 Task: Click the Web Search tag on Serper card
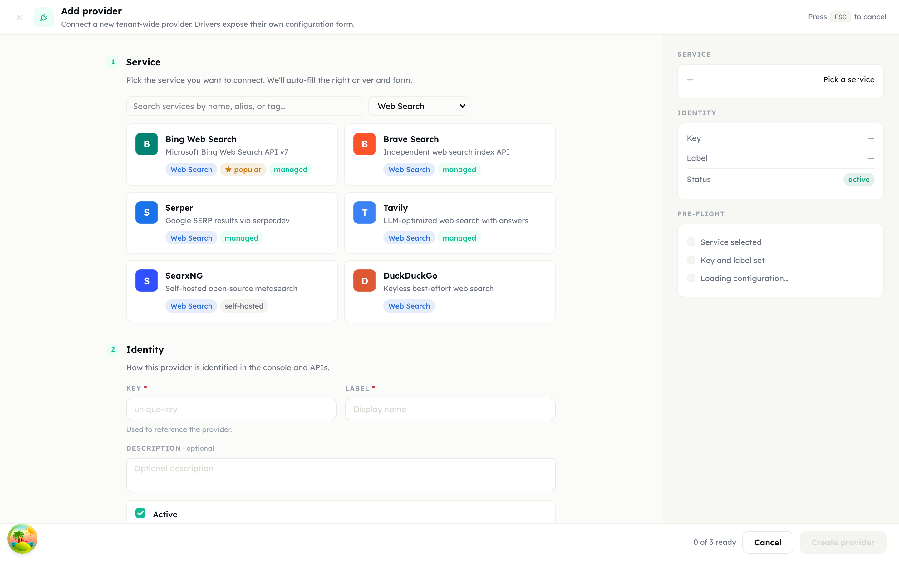coord(191,238)
